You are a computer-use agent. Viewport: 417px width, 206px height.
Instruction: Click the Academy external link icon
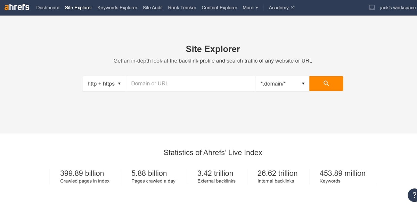point(293,8)
